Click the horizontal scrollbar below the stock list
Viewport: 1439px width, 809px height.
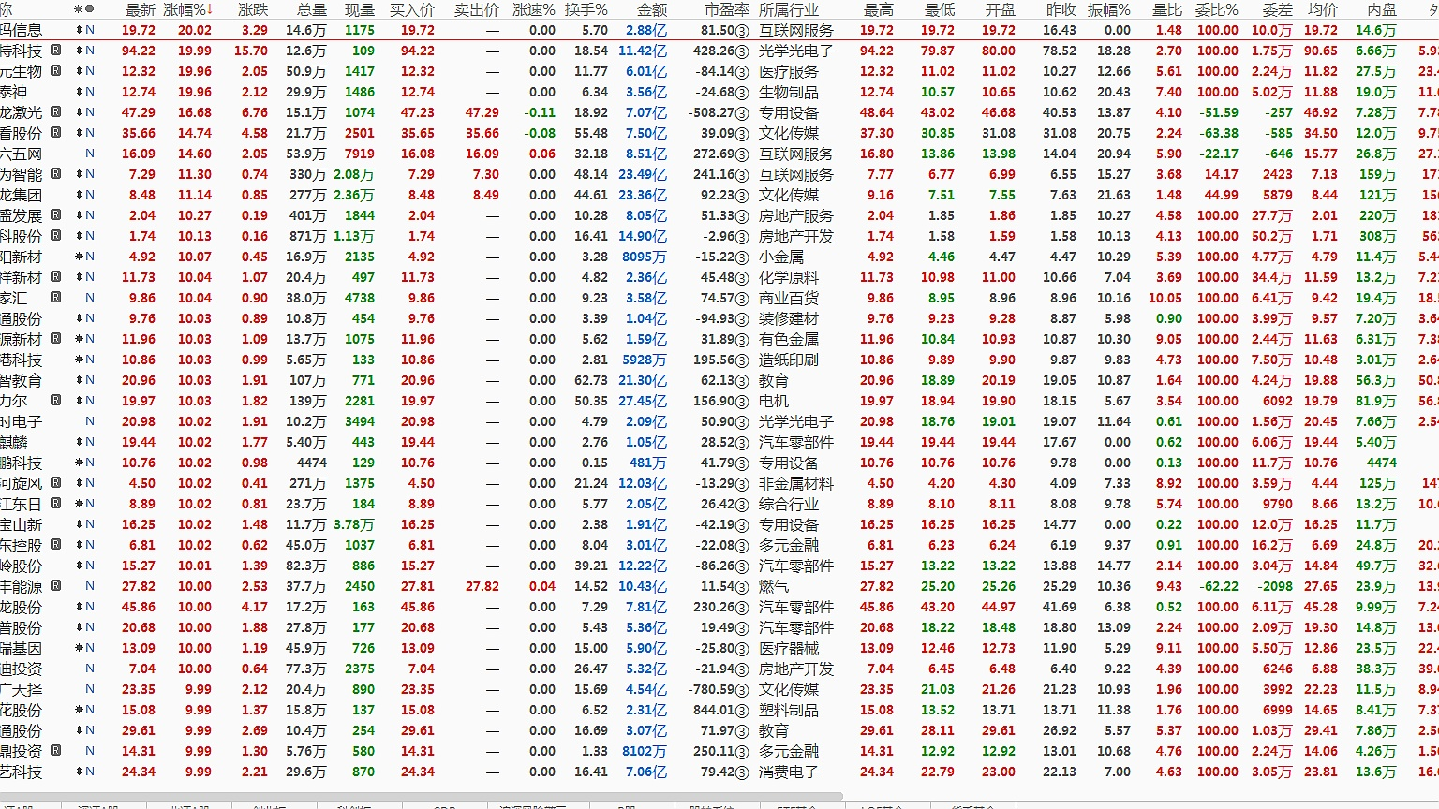tap(422, 797)
